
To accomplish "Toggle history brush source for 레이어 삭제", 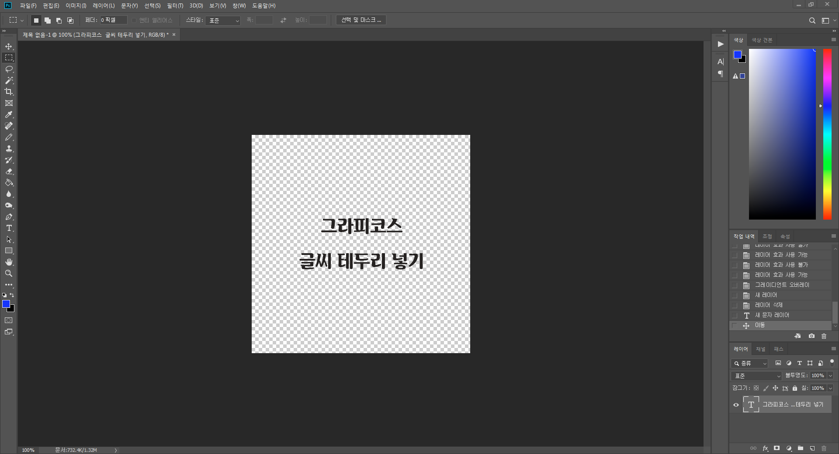I will pyautogui.click(x=735, y=305).
